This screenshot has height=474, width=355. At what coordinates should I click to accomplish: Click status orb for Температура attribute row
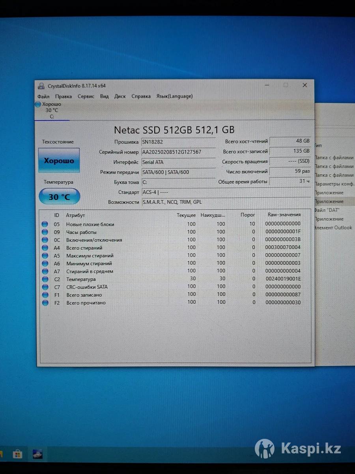click(x=45, y=279)
